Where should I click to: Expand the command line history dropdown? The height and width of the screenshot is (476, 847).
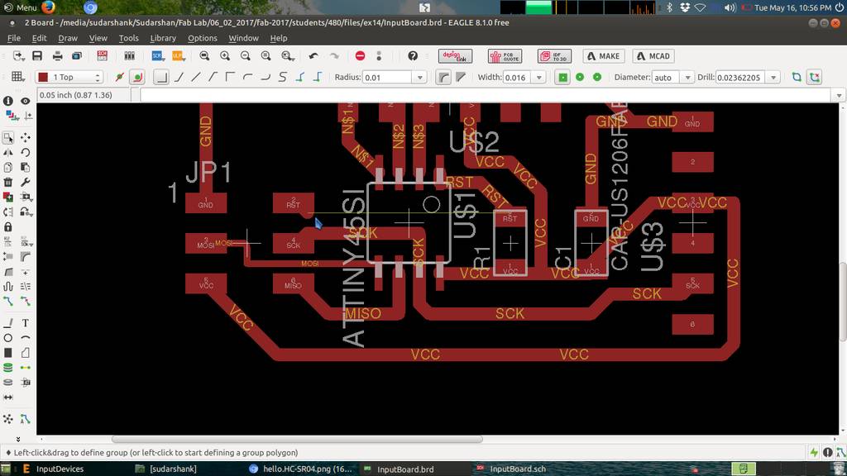pyautogui.click(x=839, y=95)
